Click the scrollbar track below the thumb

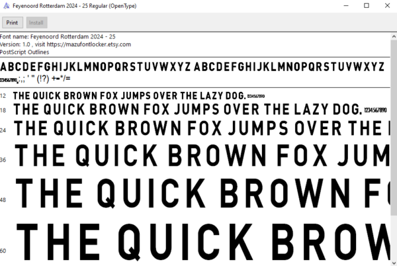[394, 238]
